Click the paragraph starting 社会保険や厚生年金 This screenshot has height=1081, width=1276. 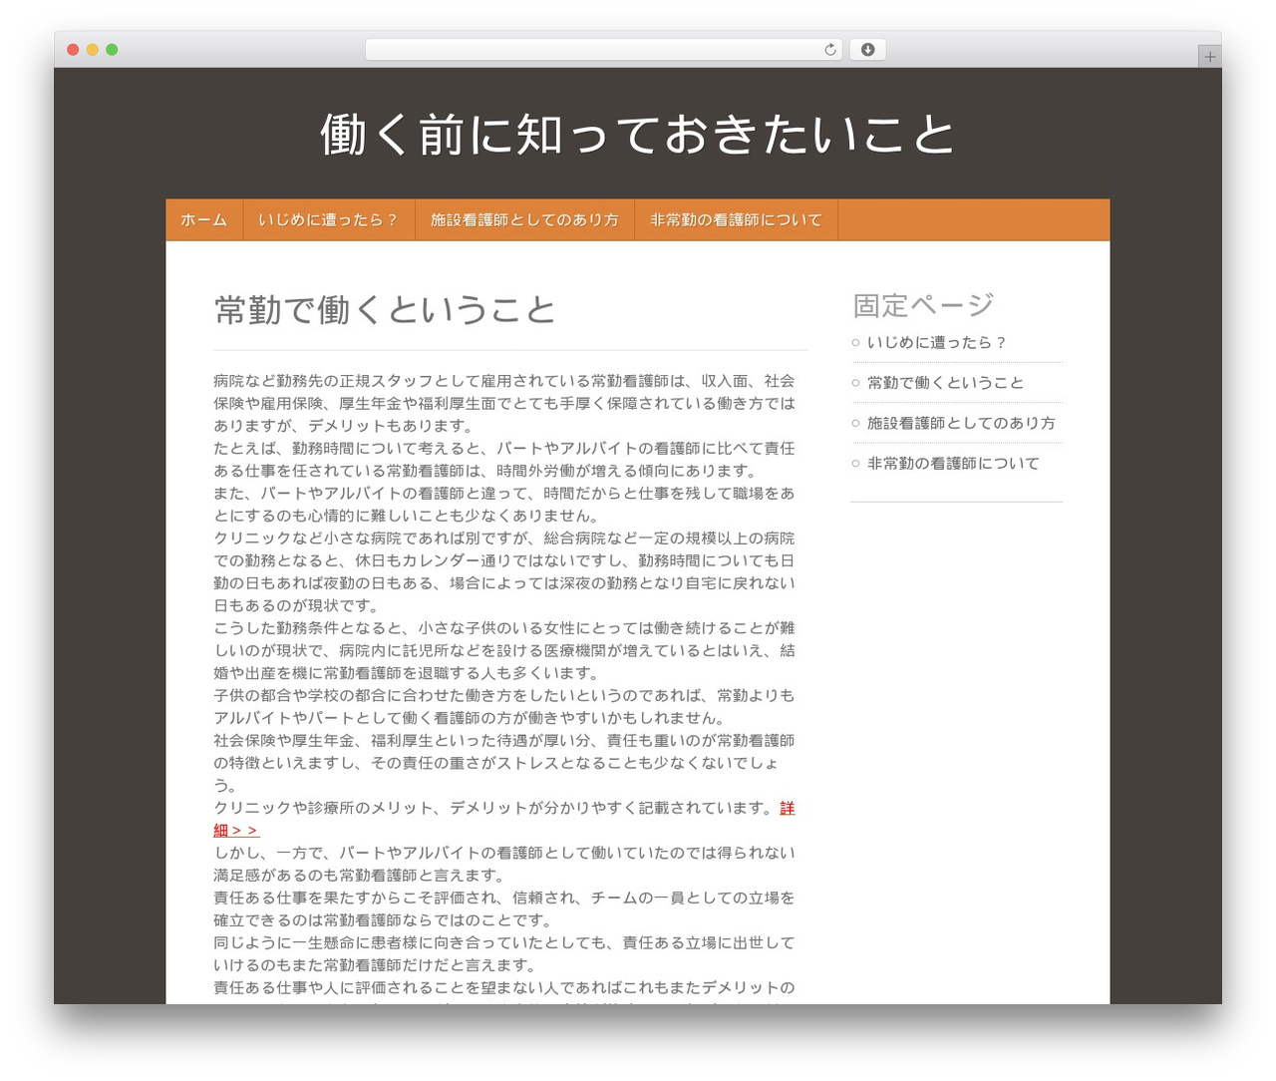coord(504,763)
